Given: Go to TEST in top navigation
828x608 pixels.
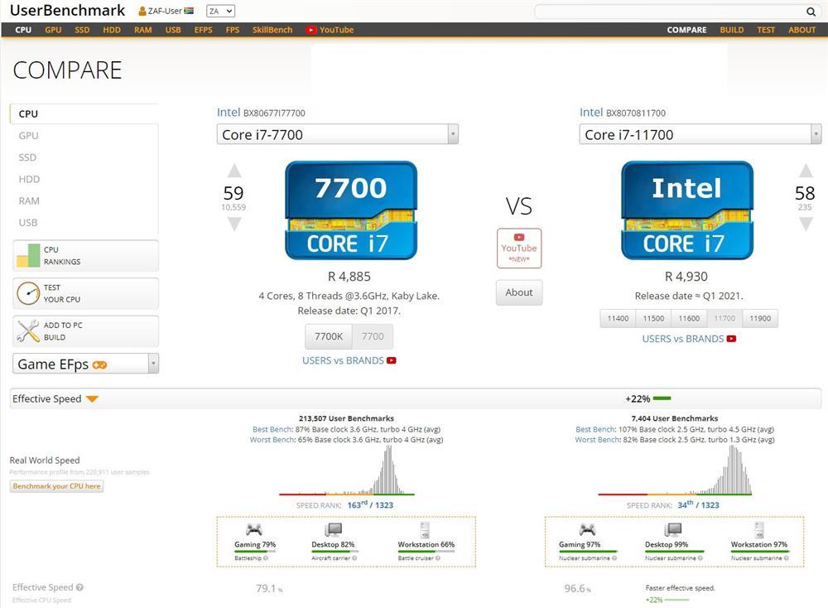Looking at the screenshot, I should point(766,30).
